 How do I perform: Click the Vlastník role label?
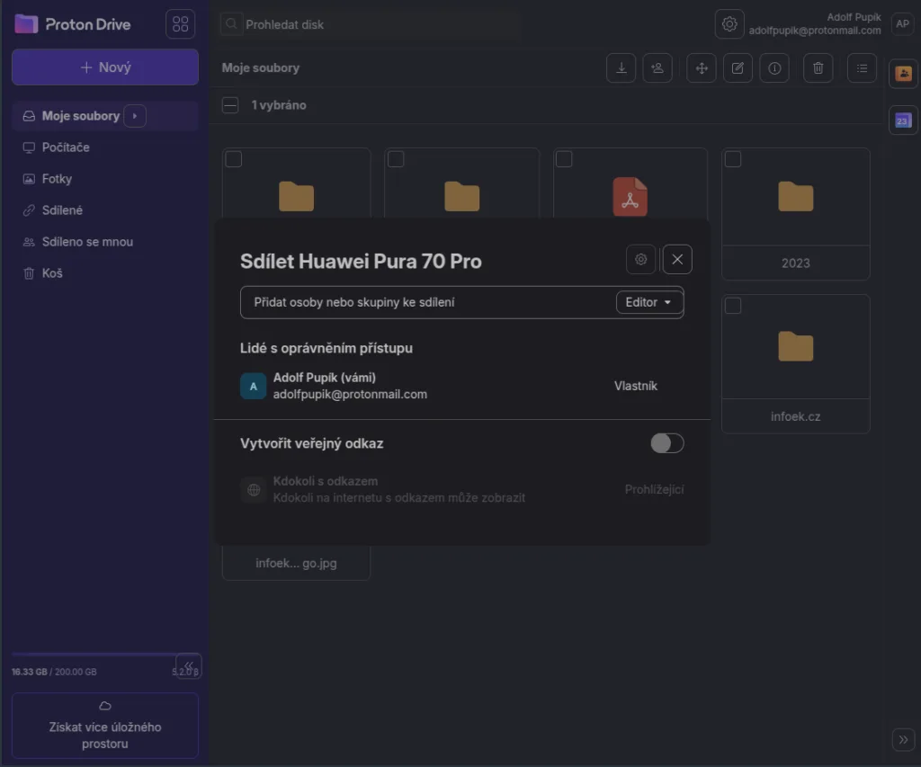636,386
